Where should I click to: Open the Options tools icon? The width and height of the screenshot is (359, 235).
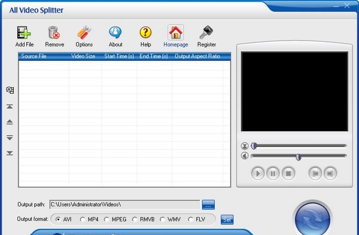84,32
